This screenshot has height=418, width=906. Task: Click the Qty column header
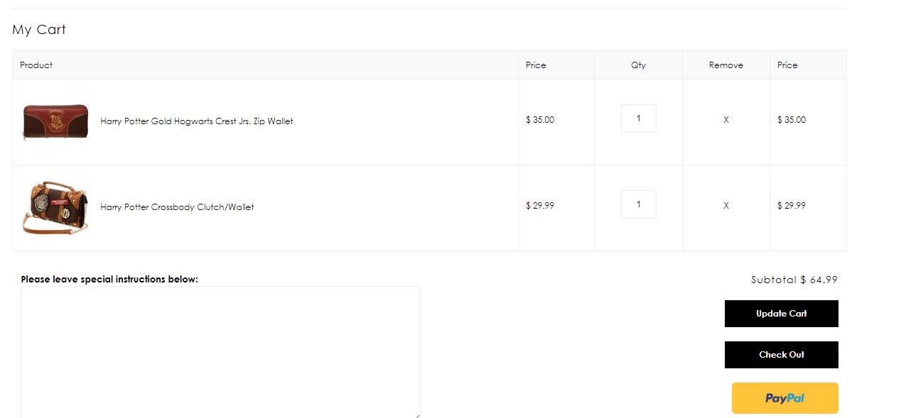(638, 65)
